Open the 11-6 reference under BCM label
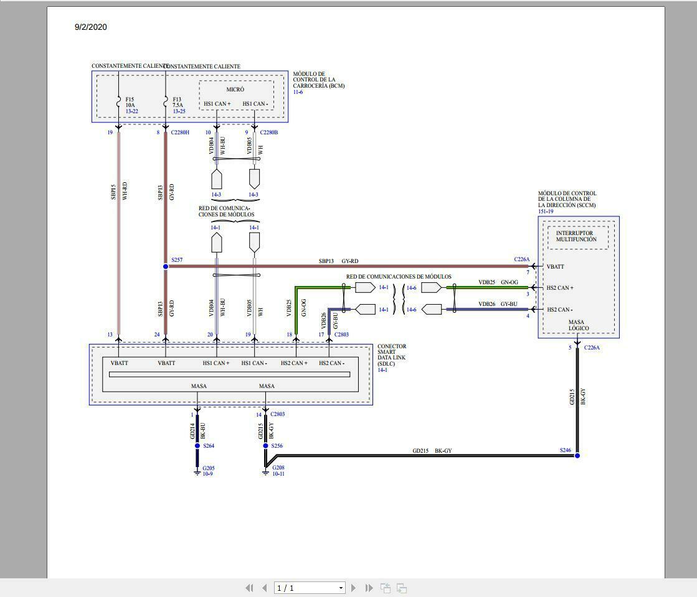This screenshot has width=697, height=597. (298, 92)
